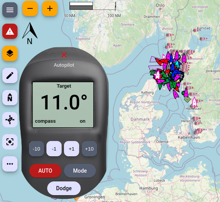
Task: Expand the three-dots more options button
Action: coord(10,164)
